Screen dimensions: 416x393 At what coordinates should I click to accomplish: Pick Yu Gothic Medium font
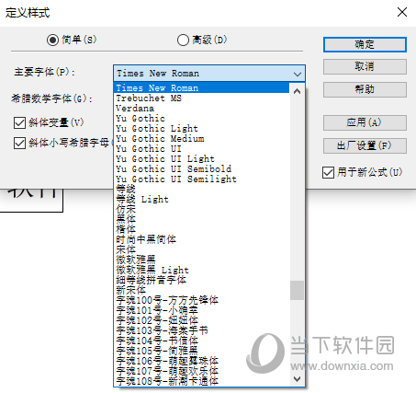(x=202, y=139)
